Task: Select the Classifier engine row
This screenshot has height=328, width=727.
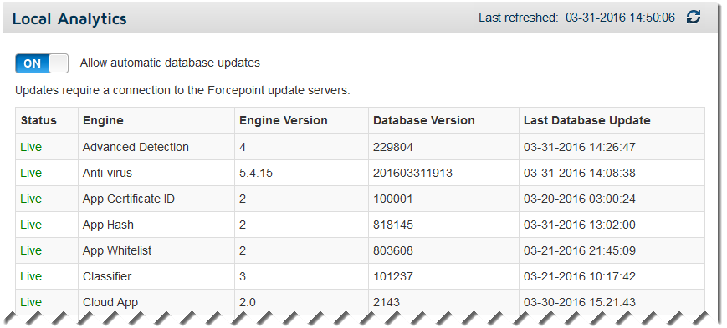Action: click(361, 276)
